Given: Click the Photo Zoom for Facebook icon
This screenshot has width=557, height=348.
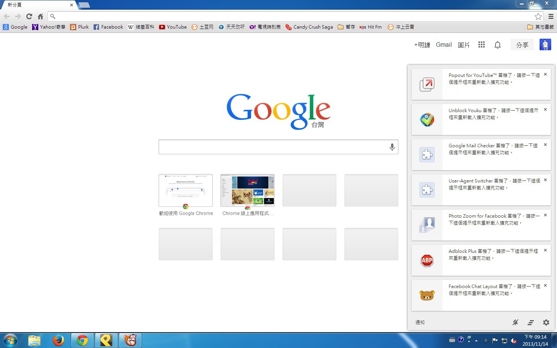Looking at the screenshot, I should pyautogui.click(x=427, y=225).
